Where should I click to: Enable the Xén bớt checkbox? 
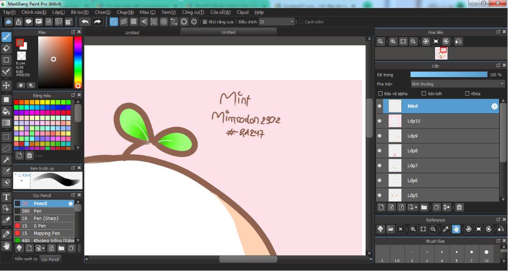424,94
